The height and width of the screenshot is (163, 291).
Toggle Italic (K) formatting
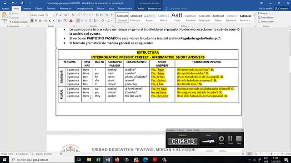(x=36, y=21)
